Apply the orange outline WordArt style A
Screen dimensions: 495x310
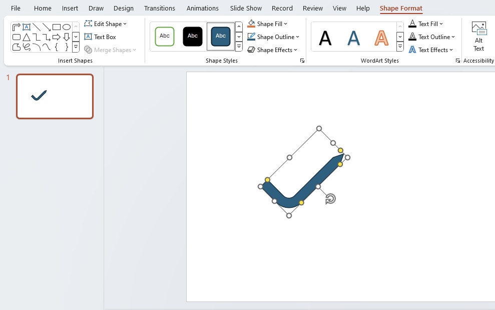[381, 38]
